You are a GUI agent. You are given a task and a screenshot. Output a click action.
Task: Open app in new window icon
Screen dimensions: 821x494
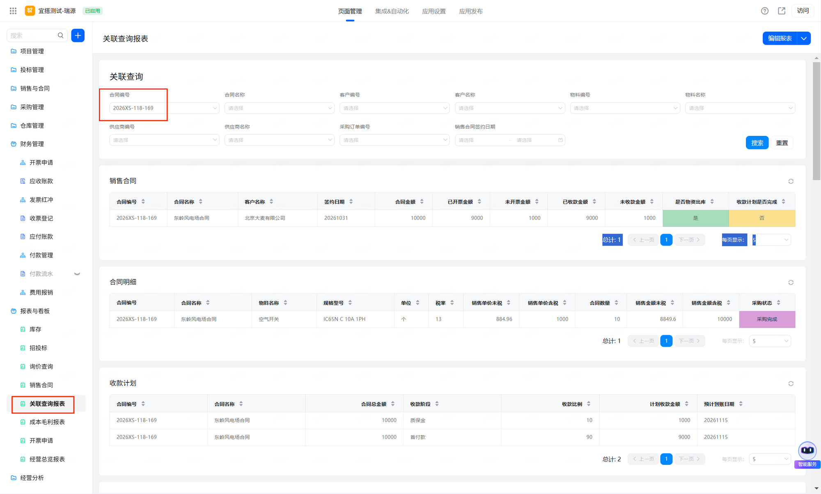click(x=782, y=11)
